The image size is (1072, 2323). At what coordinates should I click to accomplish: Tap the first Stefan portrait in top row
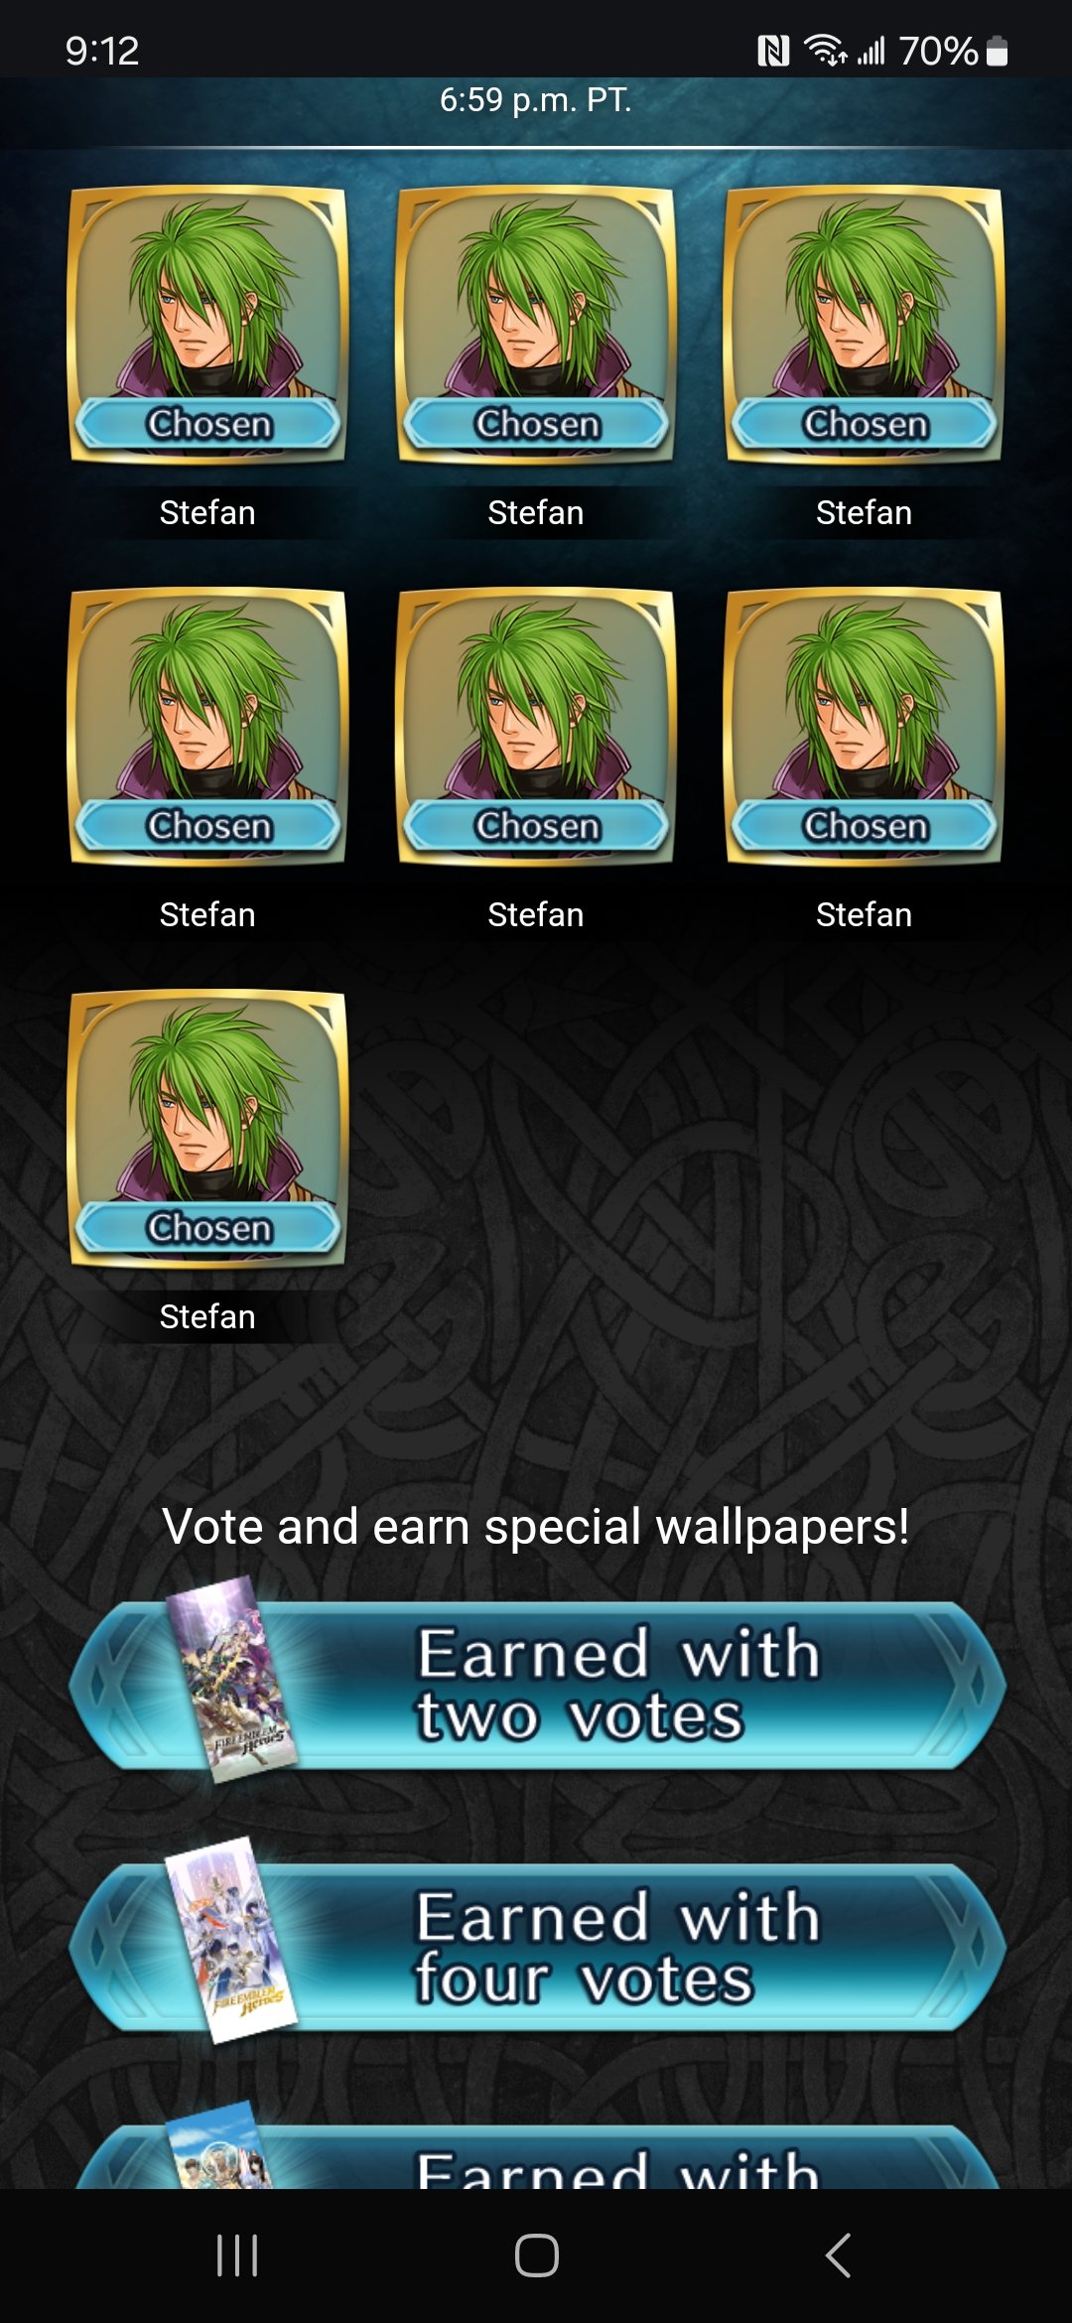click(207, 325)
